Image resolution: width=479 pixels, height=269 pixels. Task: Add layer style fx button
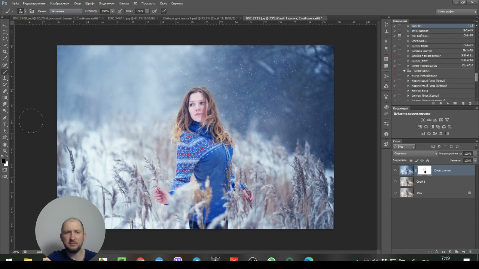[437, 252]
